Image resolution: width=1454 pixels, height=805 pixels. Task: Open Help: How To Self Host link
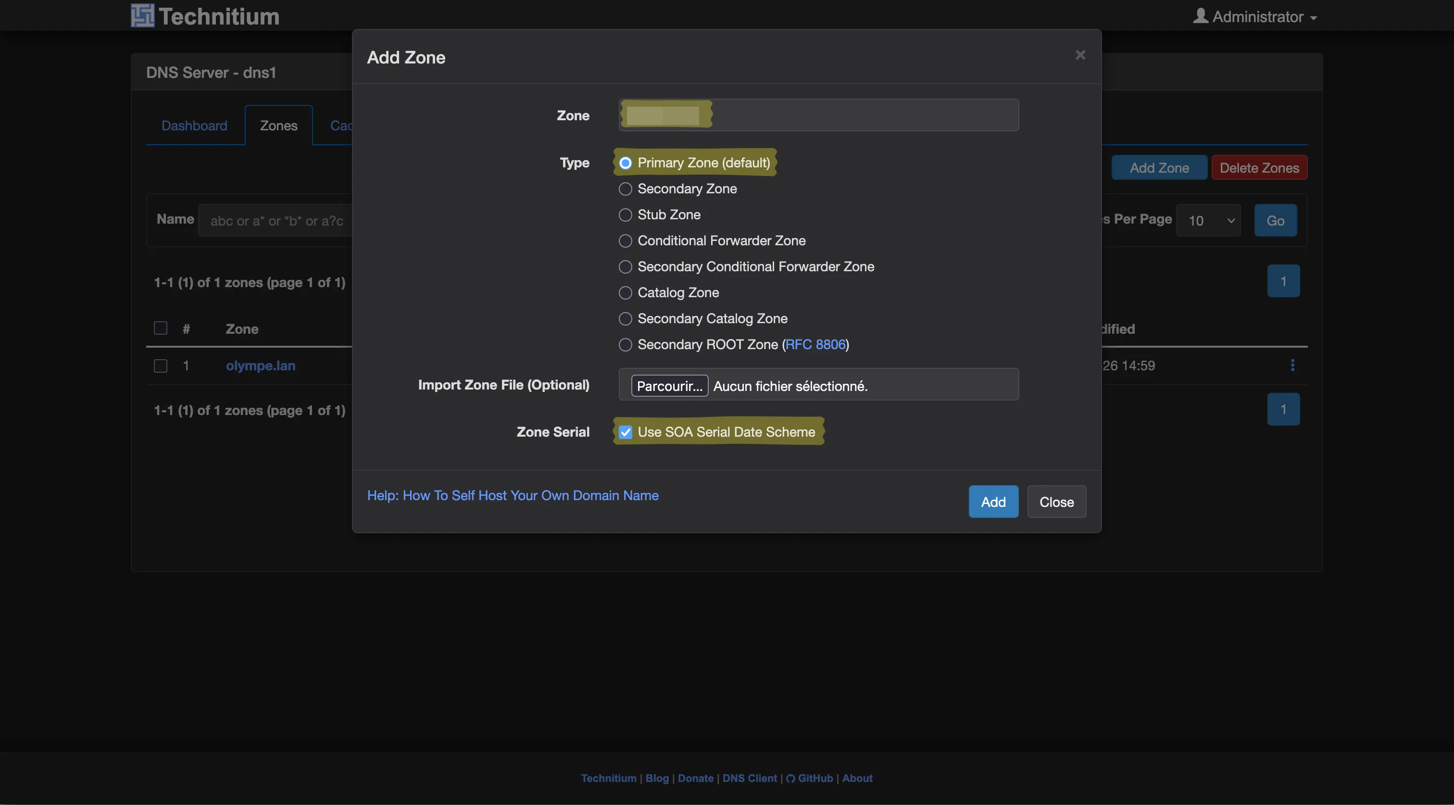click(513, 495)
